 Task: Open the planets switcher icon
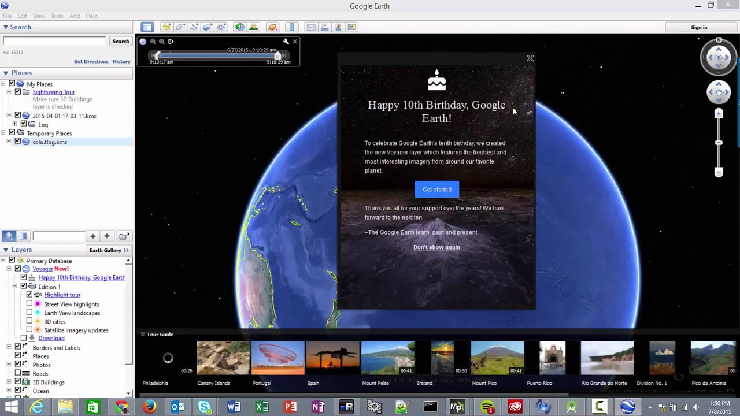click(273, 27)
